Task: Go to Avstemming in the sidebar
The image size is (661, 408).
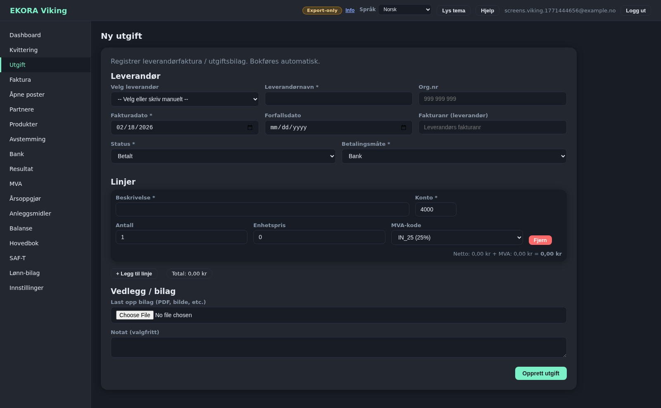Action: coord(27,139)
